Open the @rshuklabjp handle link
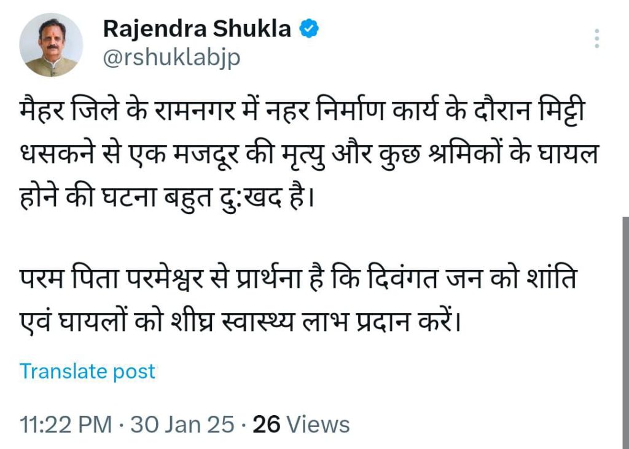629x449 pixels. click(x=171, y=58)
